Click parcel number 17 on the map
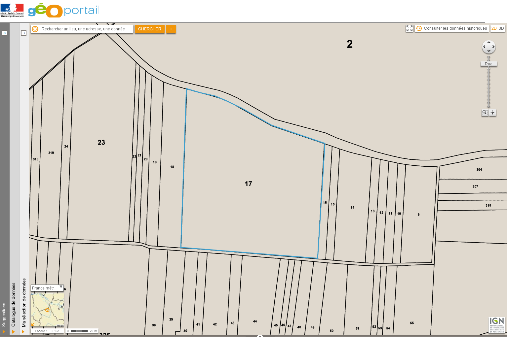 click(x=248, y=184)
